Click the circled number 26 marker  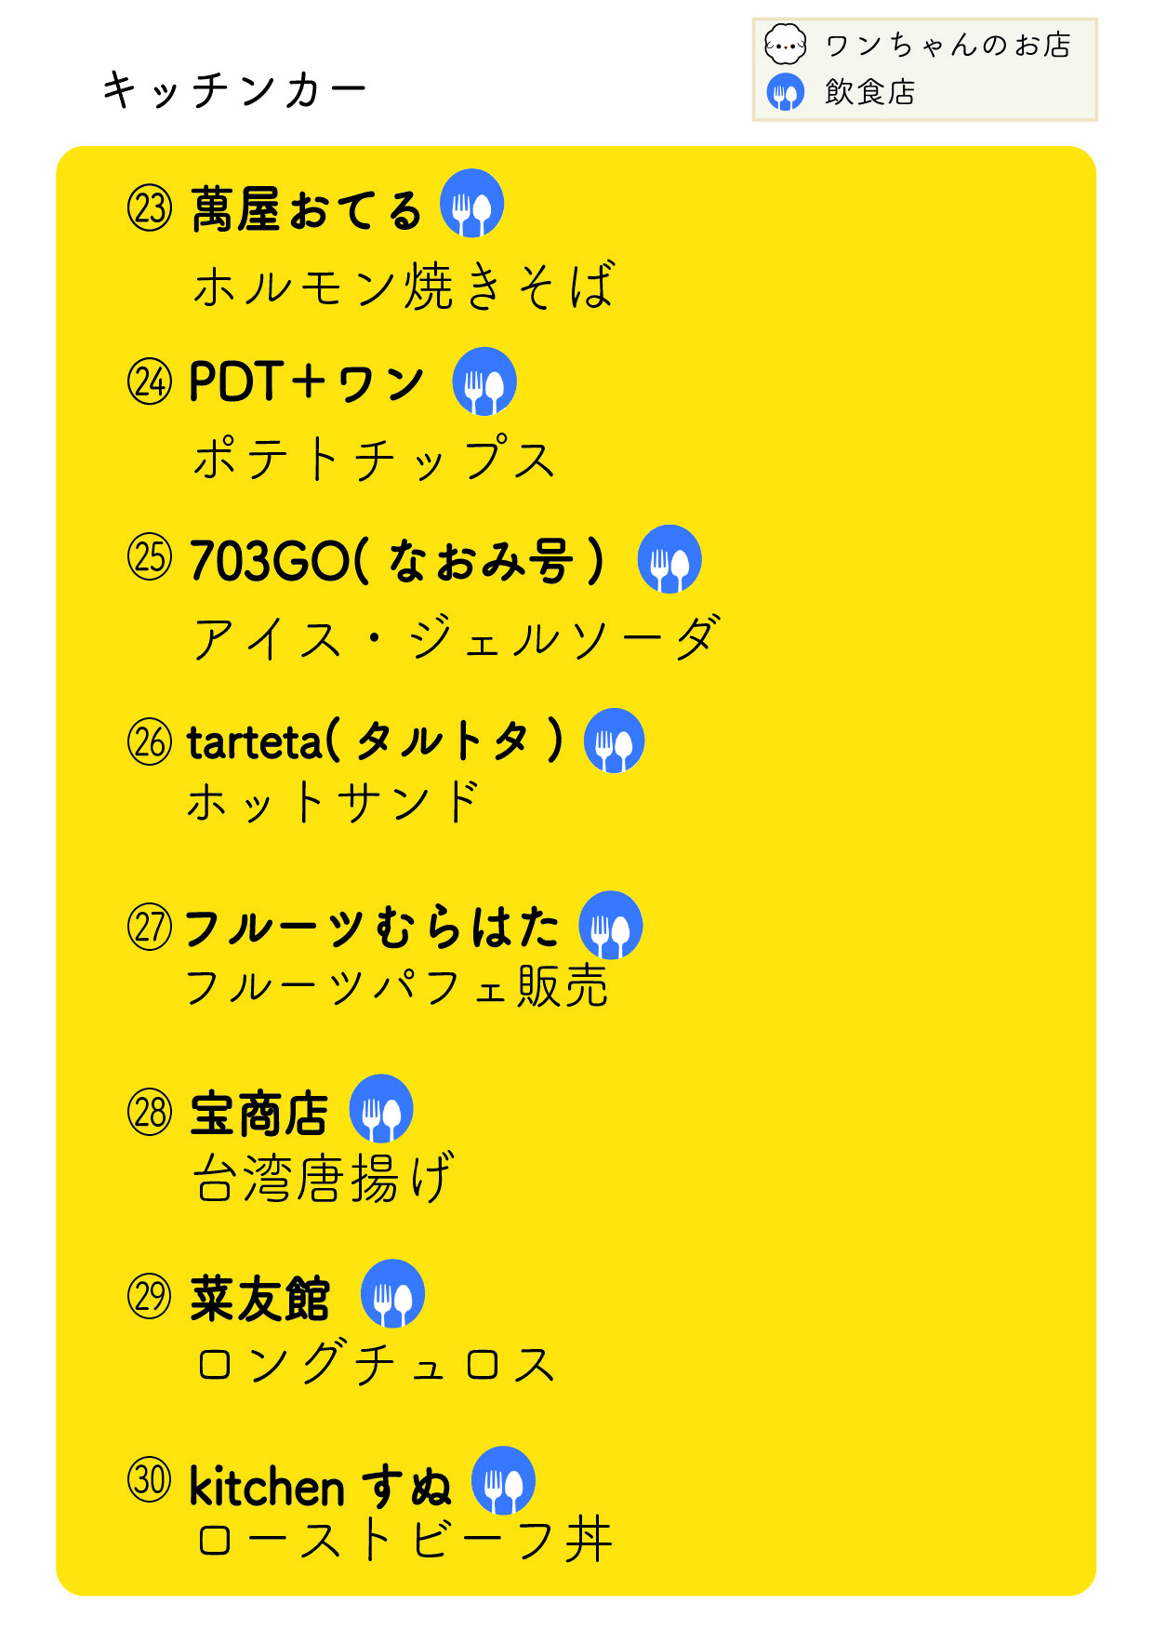(x=150, y=742)
